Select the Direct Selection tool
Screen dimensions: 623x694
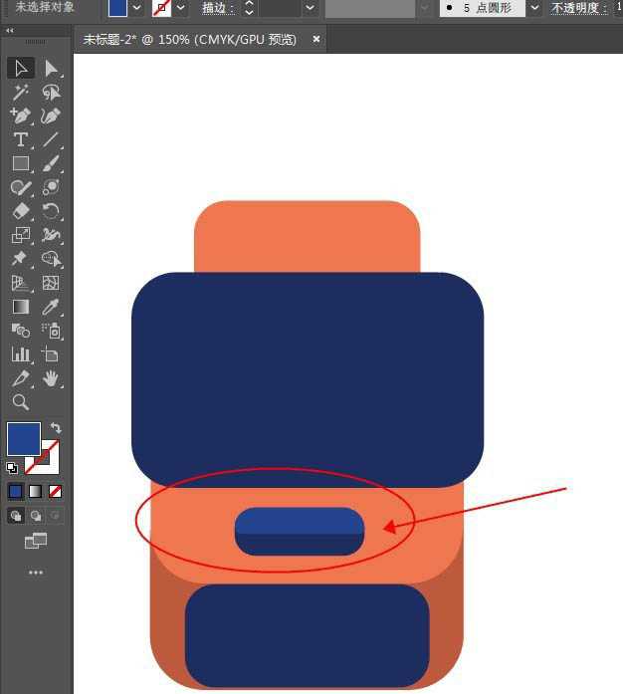51,68
